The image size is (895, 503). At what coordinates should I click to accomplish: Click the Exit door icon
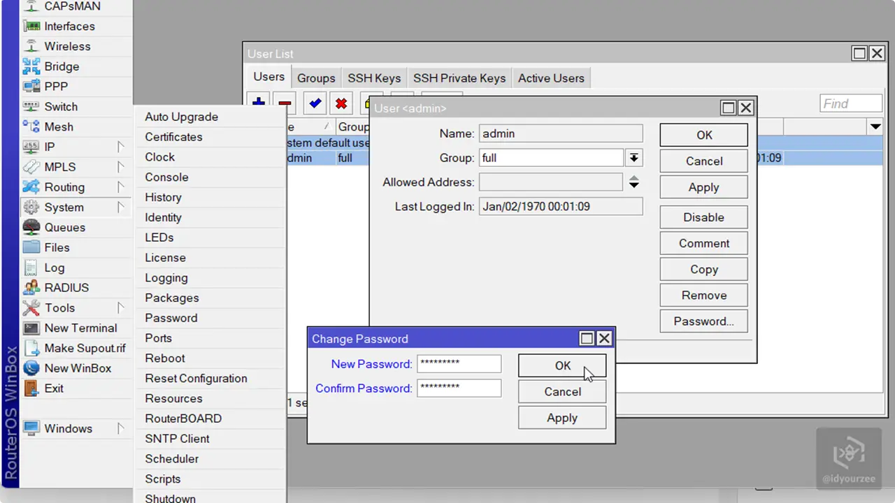pyautogui.click(x=31, y=388)
